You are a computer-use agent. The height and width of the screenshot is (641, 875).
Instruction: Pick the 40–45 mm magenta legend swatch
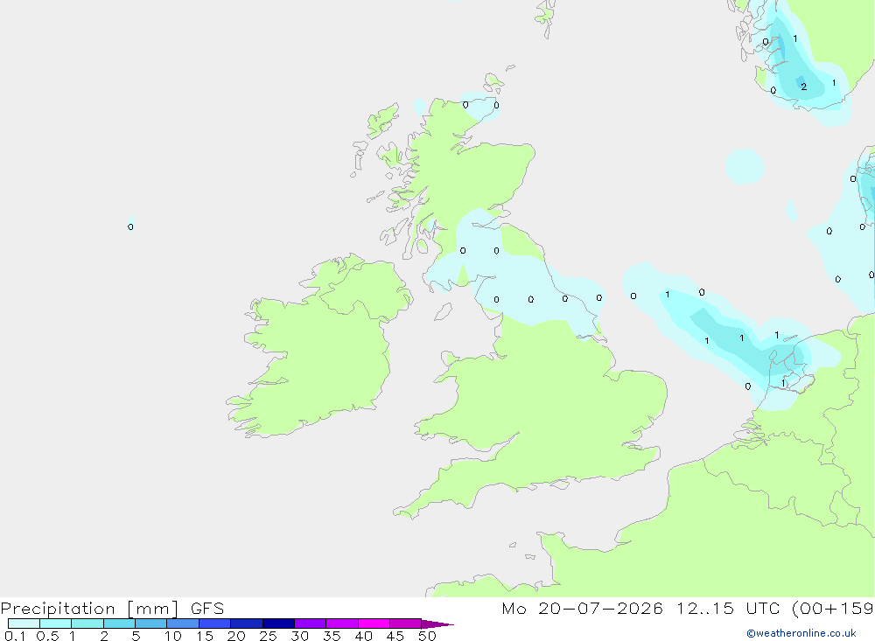click(x=374, y=624)
